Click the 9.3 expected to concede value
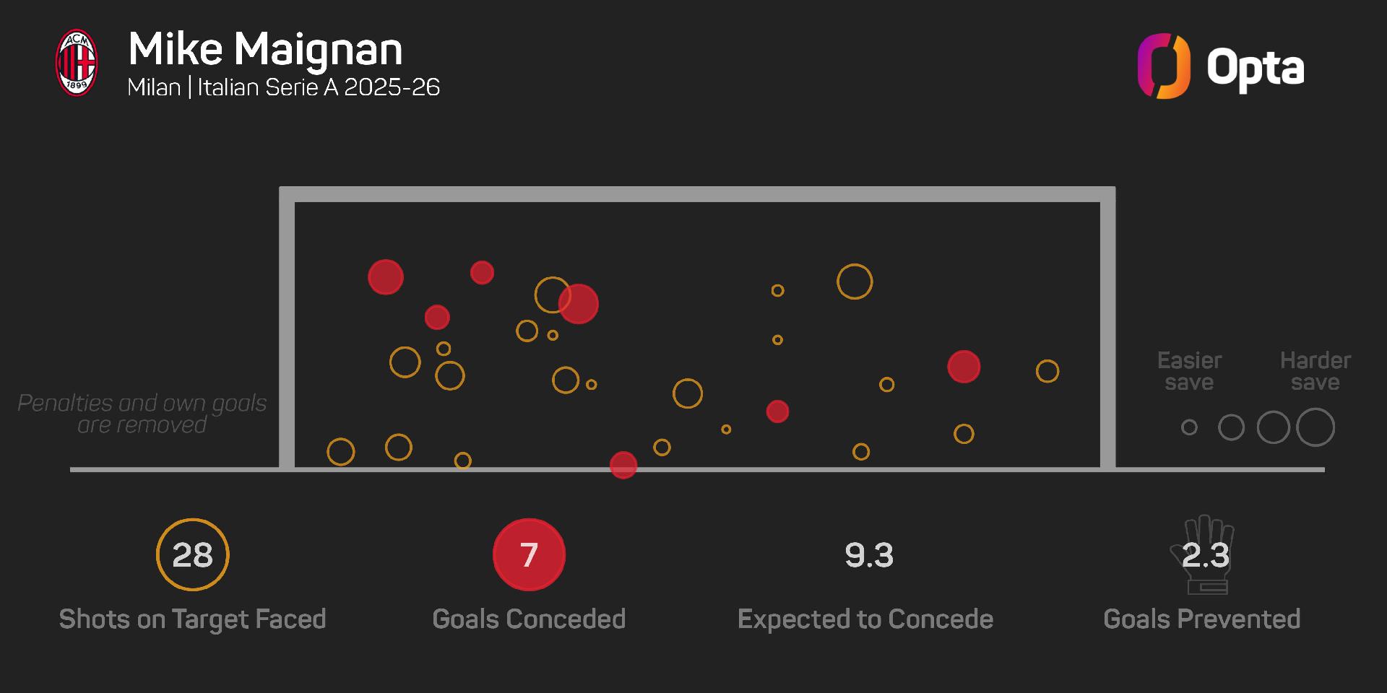 click(868, 555)
